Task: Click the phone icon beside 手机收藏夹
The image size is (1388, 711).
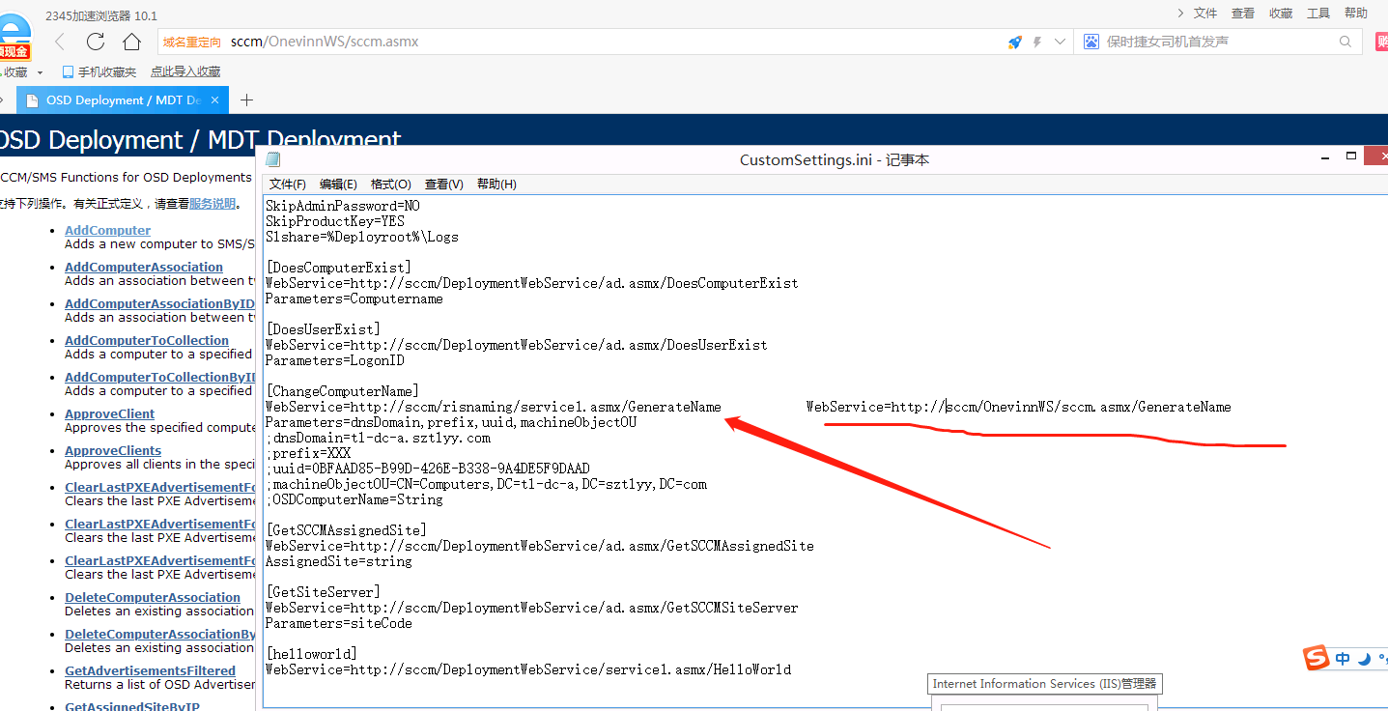Action: point(68,72)
